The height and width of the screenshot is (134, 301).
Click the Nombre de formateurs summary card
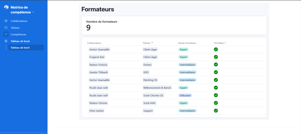click(x=174, y=25)
